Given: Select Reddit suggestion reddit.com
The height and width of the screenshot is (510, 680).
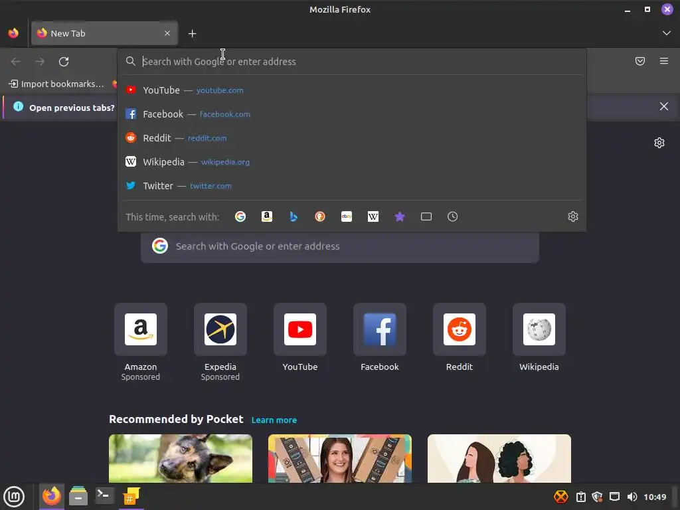Looking at the screenshot, I should click(x=352, y=138).
